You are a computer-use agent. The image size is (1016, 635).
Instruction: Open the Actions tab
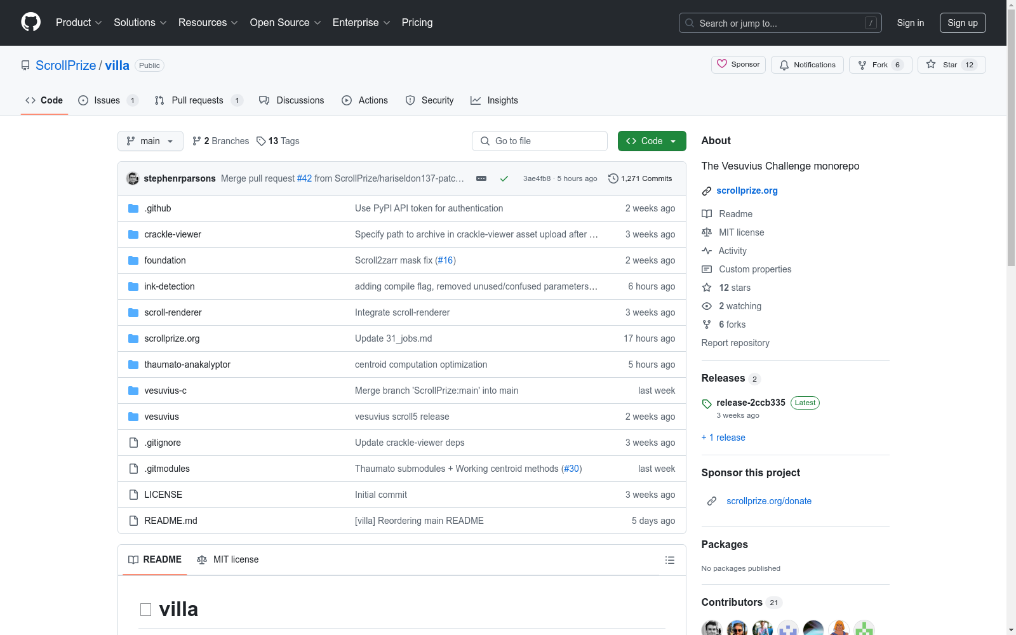(364, 100)
